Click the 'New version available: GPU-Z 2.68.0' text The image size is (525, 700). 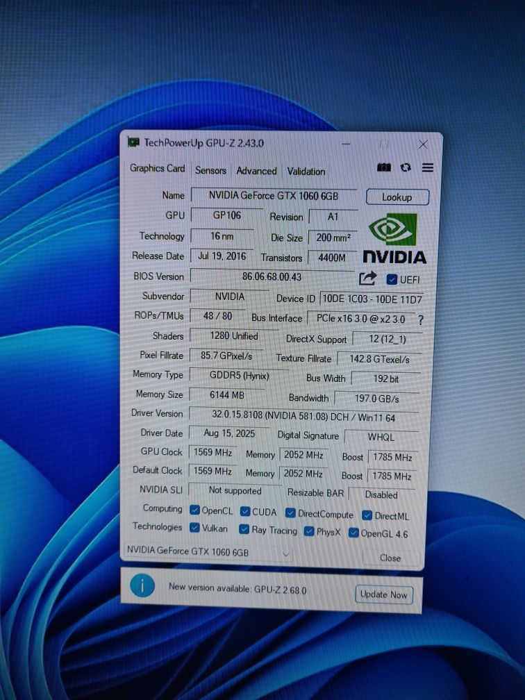pyautogui.click(x=237, y=588)
